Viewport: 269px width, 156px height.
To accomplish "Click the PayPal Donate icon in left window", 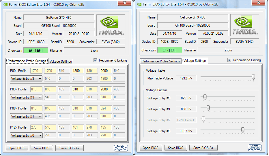I will click(x=121, y=148).
